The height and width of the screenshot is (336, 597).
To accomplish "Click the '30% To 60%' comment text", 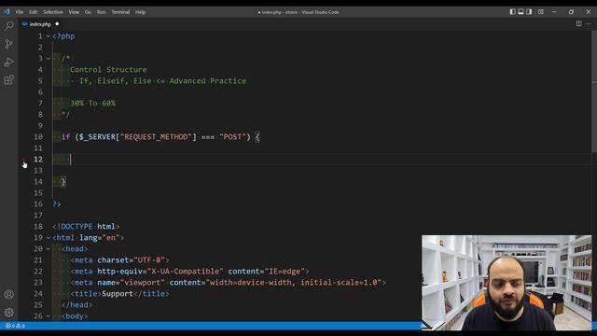I will pos(92,104).
